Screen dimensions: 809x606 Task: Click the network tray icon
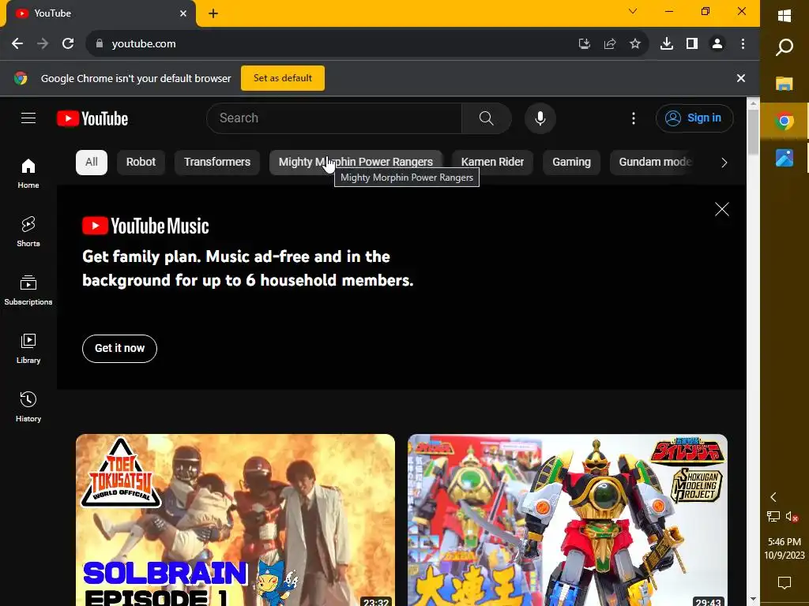point(773,516)
